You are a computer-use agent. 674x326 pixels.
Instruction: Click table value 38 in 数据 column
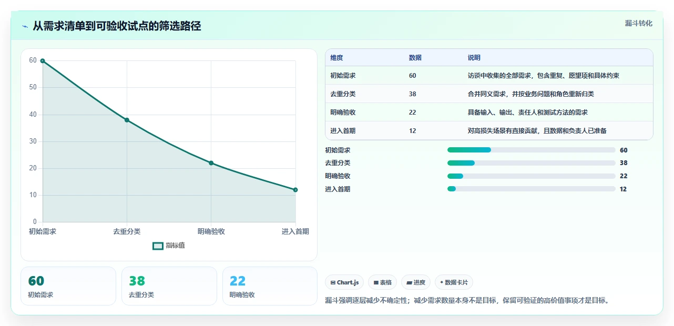412,94
